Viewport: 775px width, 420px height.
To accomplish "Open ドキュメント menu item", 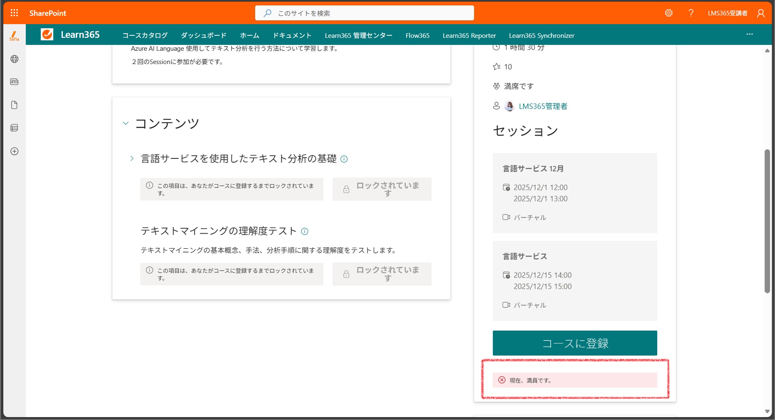I will [292, 35].
